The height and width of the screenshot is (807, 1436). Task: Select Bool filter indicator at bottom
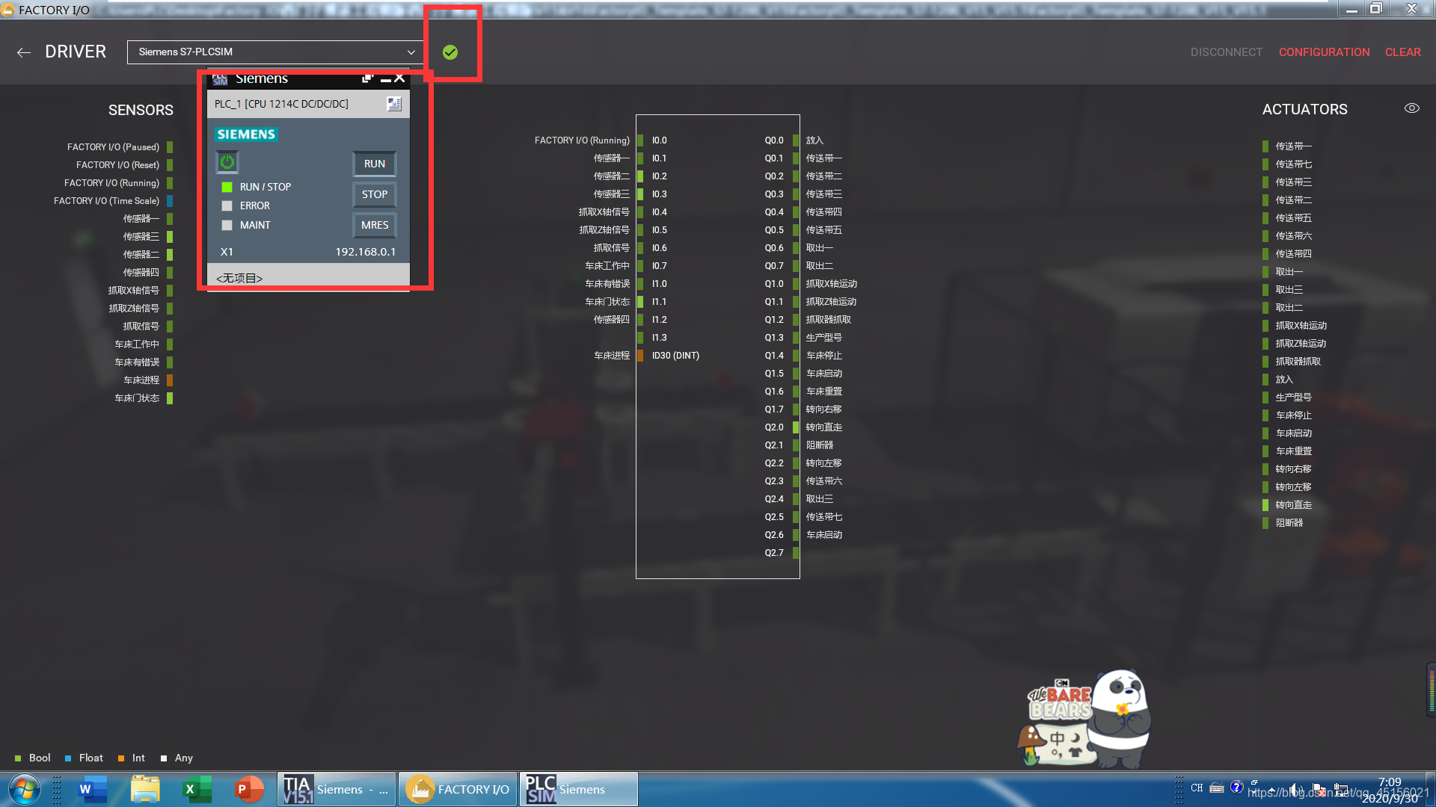tap(19, 758)
